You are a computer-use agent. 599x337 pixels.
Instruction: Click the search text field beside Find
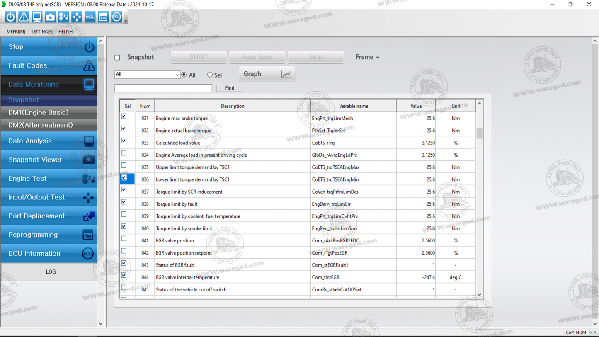(x=163, y=88)
